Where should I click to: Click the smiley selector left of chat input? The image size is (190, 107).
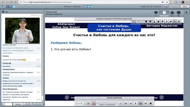point(3,104)
